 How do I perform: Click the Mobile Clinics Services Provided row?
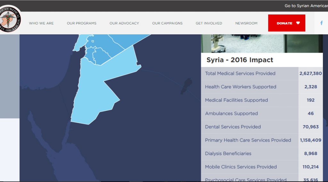coord(262,167)
